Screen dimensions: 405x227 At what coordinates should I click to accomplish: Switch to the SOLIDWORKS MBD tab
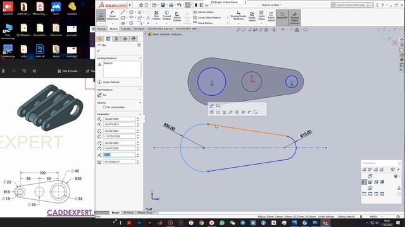[187, 29]
